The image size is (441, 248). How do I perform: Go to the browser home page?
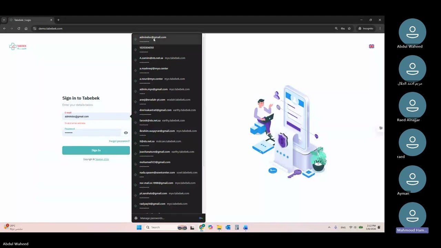pyautogui.click(x=26, y=29)
